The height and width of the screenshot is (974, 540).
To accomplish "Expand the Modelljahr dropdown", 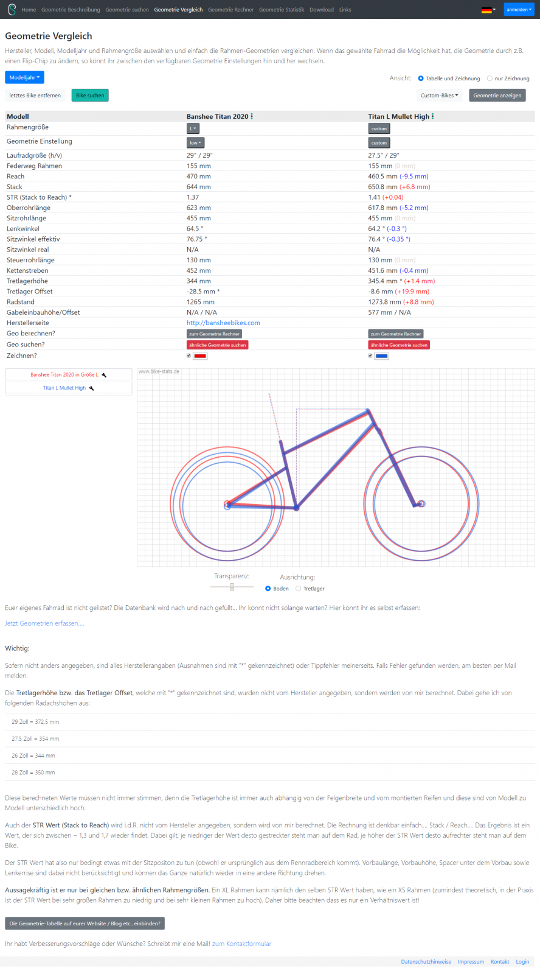I will pos(24,77).
